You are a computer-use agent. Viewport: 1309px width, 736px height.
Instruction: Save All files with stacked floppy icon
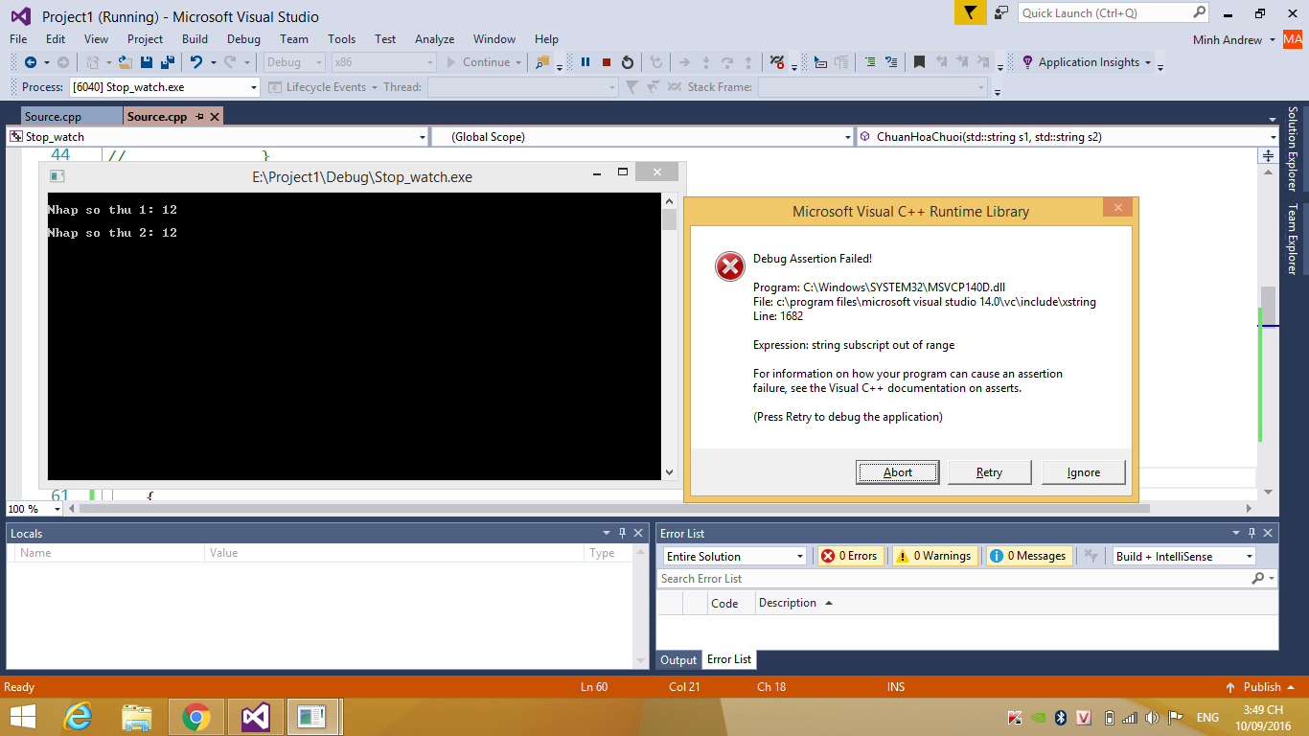click(x=168, y=62)
